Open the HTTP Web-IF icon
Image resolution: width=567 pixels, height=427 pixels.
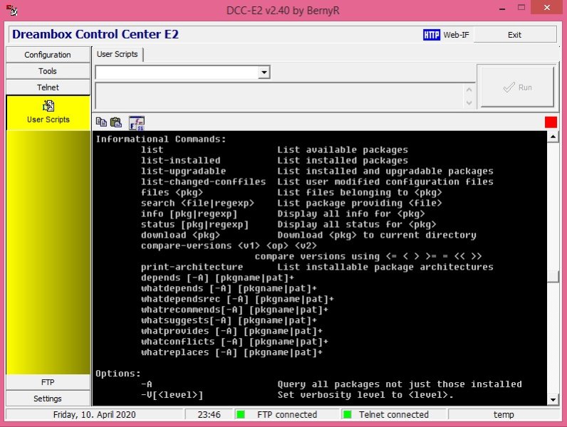432,35
